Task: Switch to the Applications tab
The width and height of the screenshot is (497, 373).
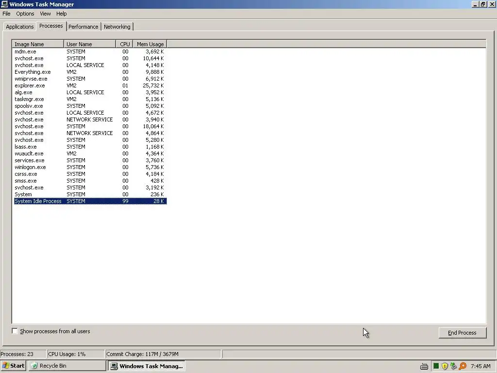Action: (19, 27)
